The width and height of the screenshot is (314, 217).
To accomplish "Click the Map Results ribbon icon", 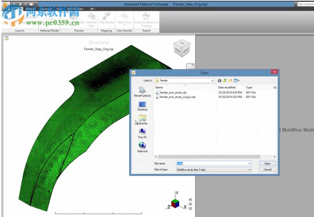I will click(x=106, y=18).
